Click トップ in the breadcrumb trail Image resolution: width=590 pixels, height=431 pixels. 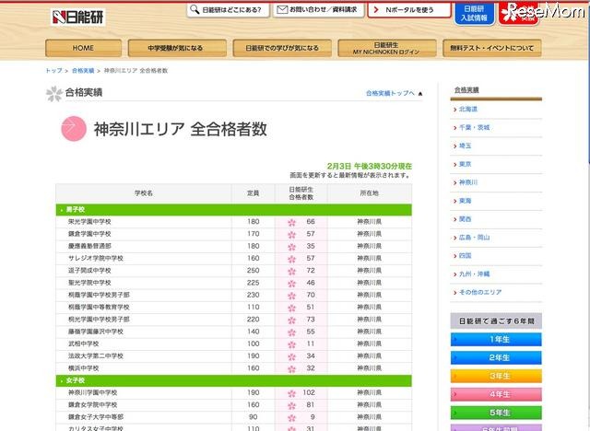(x=54, y=70)
